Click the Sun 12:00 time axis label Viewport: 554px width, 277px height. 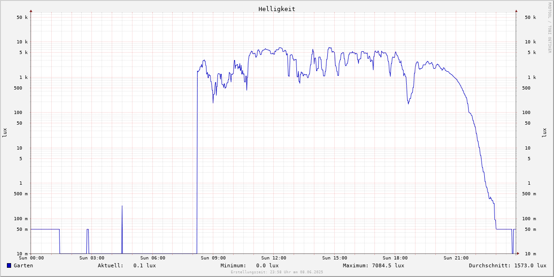click(274, 258)
